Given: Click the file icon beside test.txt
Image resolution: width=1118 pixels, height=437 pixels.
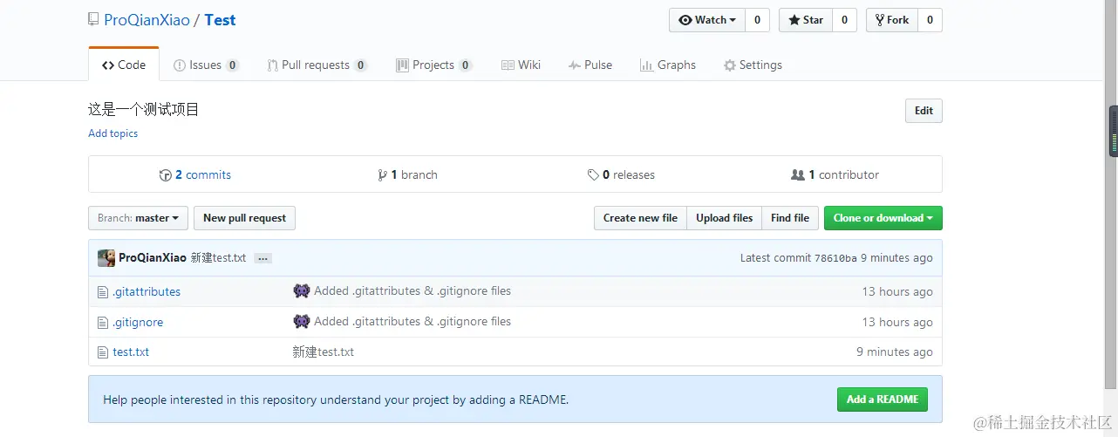Looking at the screenshot, I should 103,352.
